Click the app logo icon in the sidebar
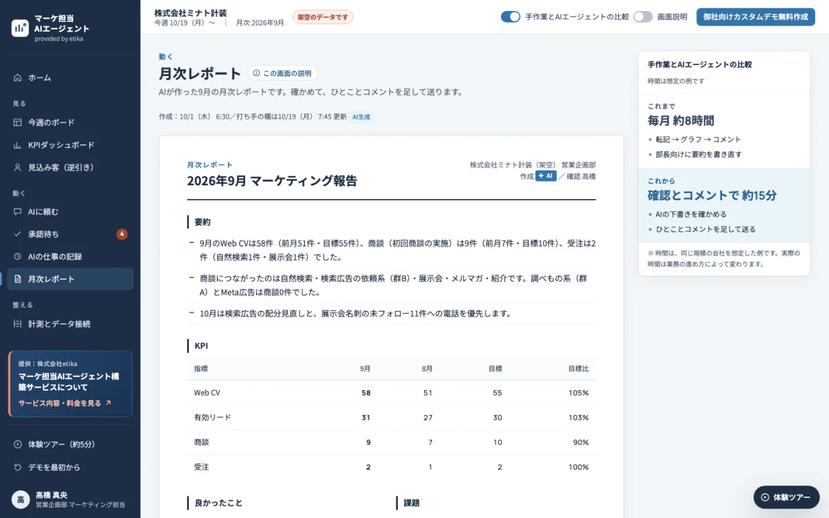The width and height of the screenshot is (829, 518). click(x=20, y=28)
